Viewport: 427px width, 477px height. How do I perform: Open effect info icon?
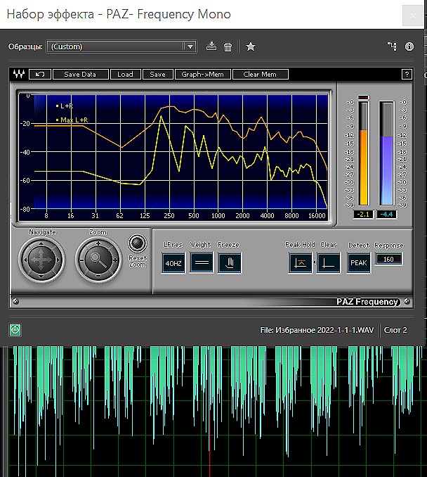[x=409, y=46]
